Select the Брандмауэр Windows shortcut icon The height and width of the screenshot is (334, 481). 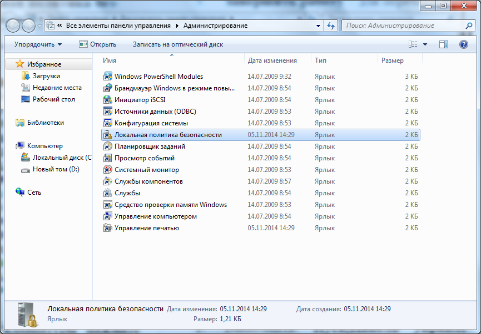click(x=107, y=88)
